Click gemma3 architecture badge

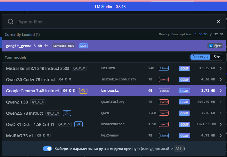pos(165,91)
